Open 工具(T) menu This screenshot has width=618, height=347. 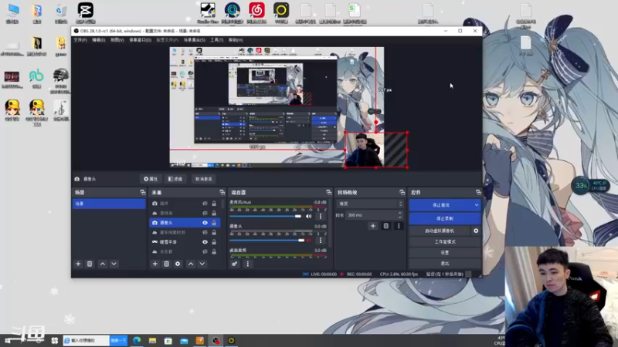[216, 40]
